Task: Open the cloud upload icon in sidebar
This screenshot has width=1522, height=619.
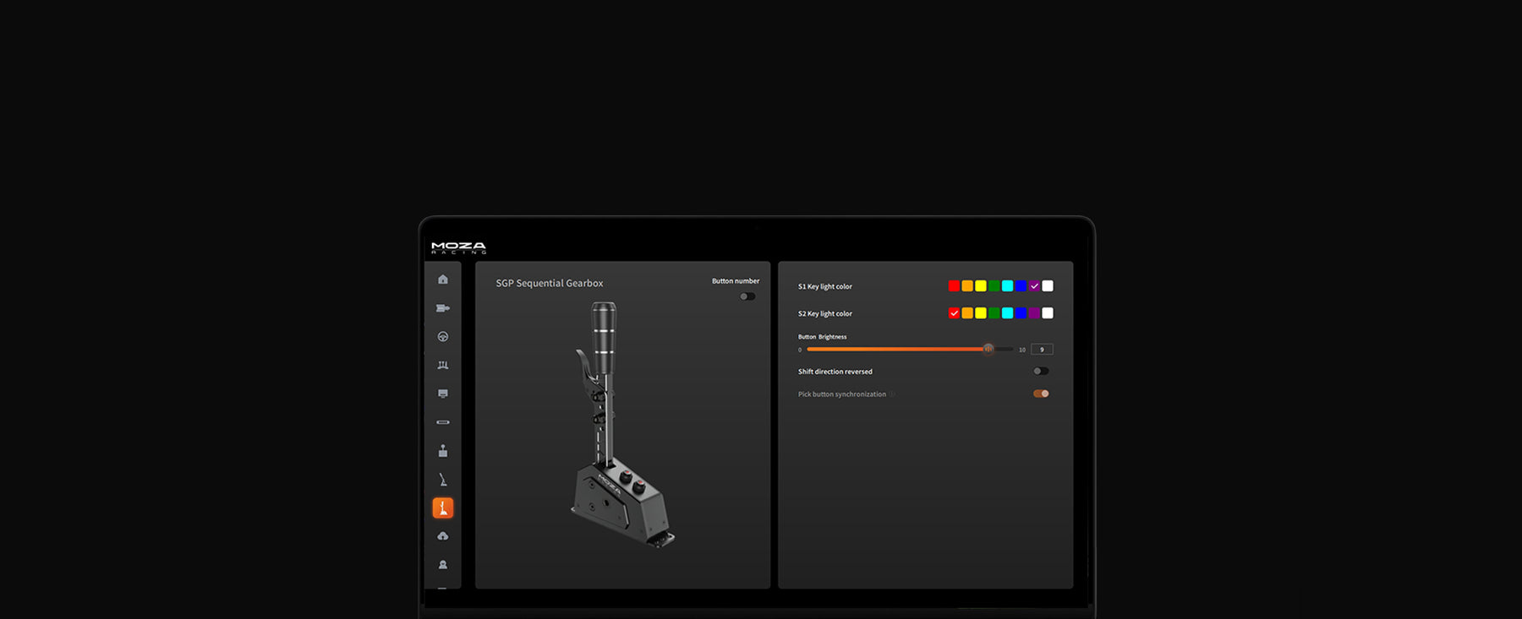Action: 442,536
